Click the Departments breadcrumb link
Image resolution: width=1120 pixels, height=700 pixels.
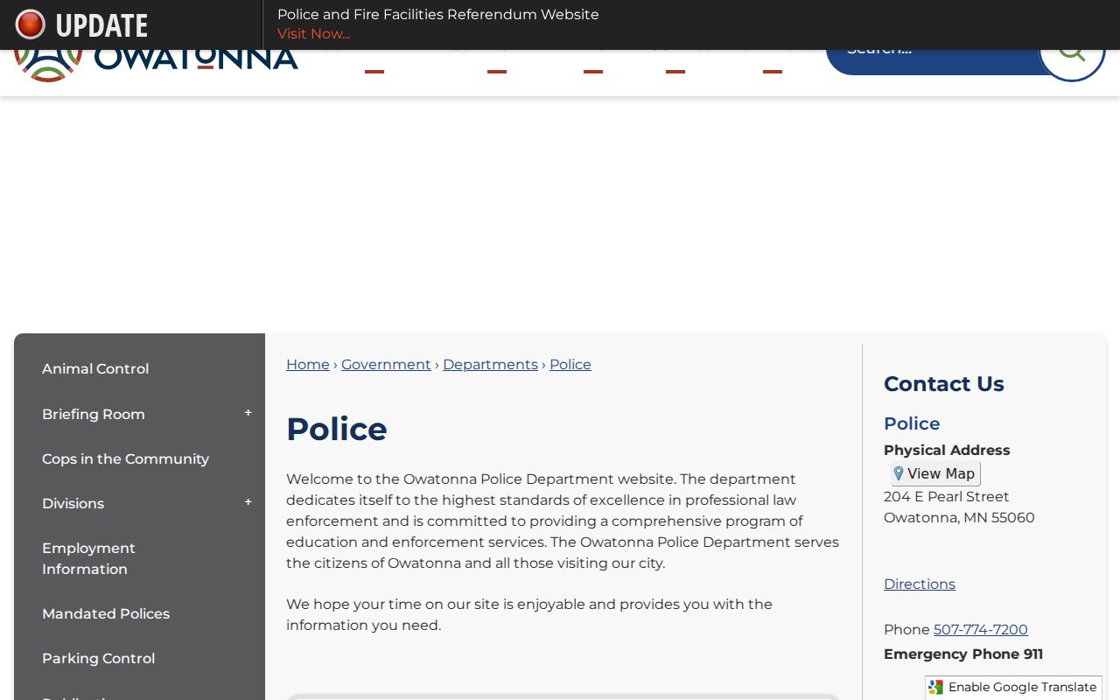point(490,365)
